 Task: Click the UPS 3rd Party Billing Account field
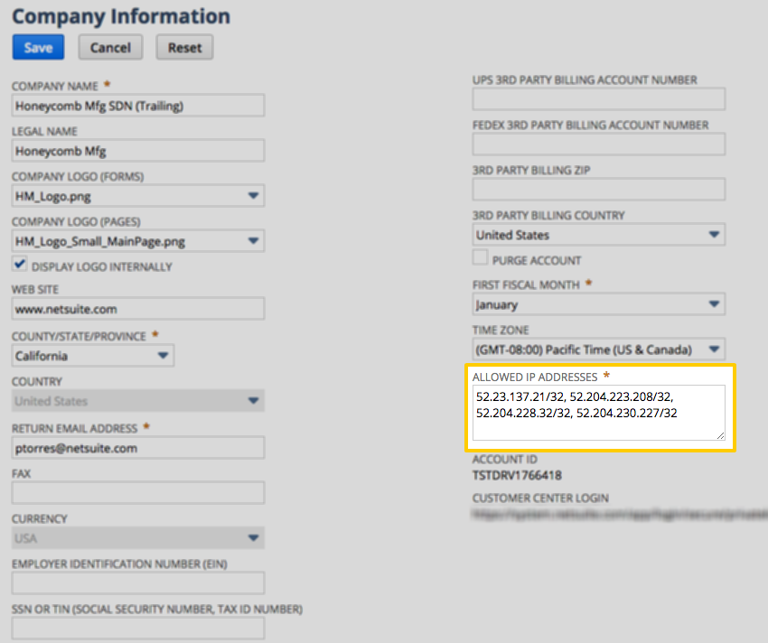599,98
